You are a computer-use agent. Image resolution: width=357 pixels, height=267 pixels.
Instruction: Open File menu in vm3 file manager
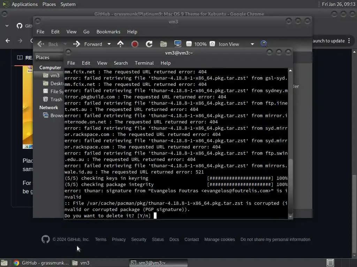(x=40, y=32)
